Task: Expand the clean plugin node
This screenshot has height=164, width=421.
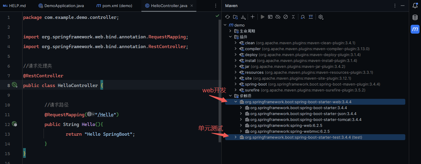Action: pyautogui.click(x=236, y=43)
